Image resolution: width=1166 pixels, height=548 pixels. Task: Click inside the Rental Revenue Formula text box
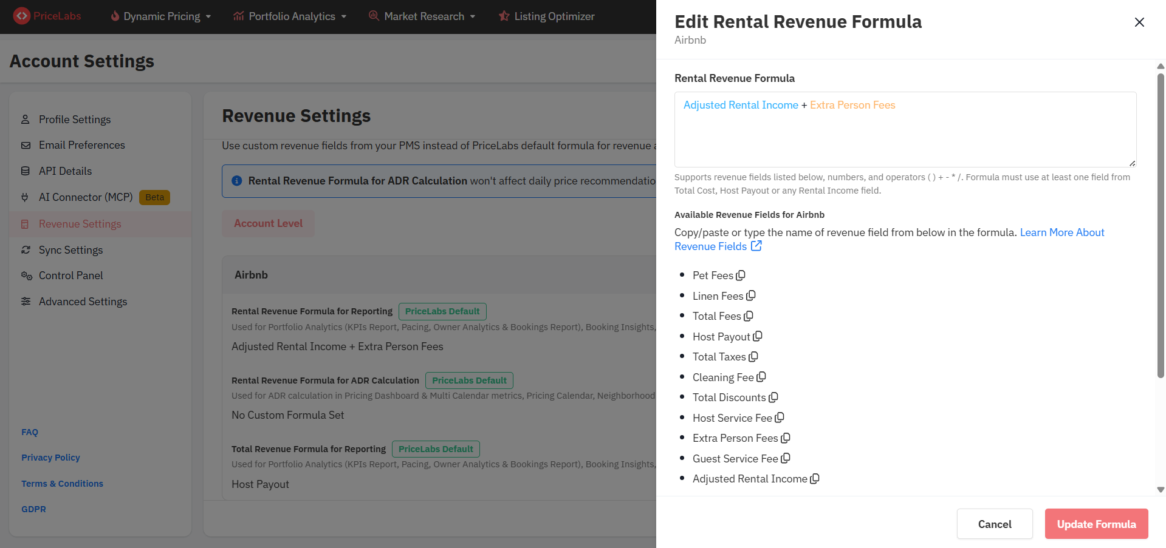pos(905,129)
